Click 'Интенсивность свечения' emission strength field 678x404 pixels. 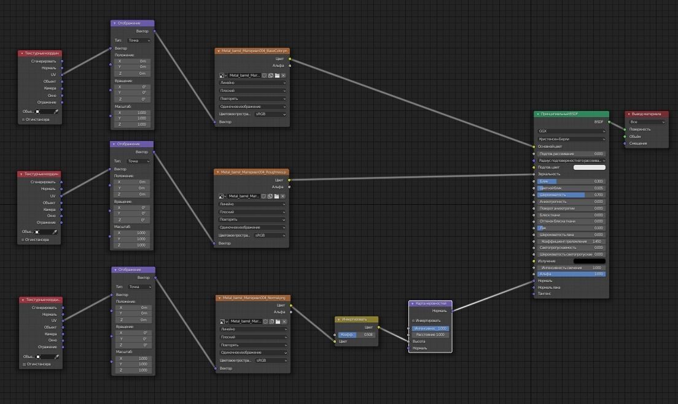pyautogui.click(x=571, y=268)
